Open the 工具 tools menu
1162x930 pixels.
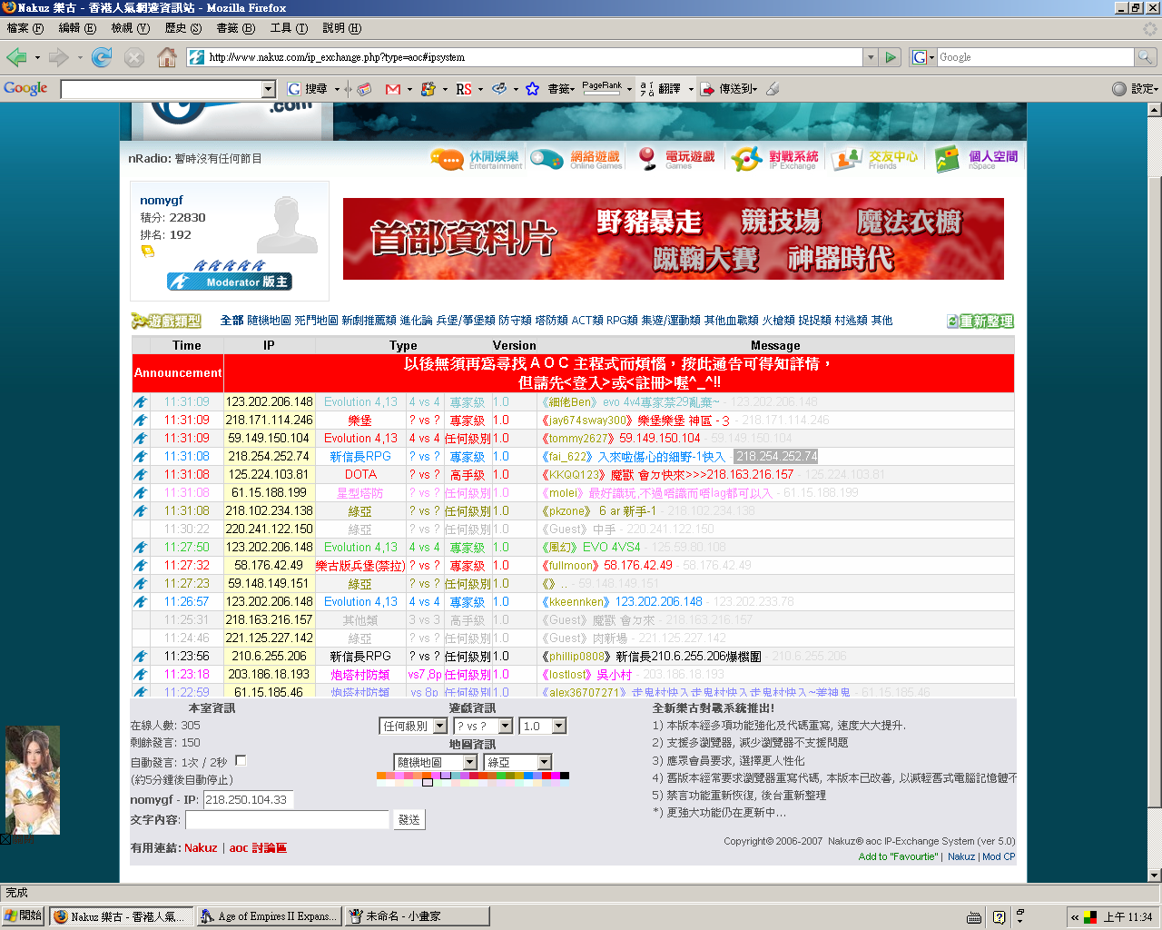(x=289, y=28)
